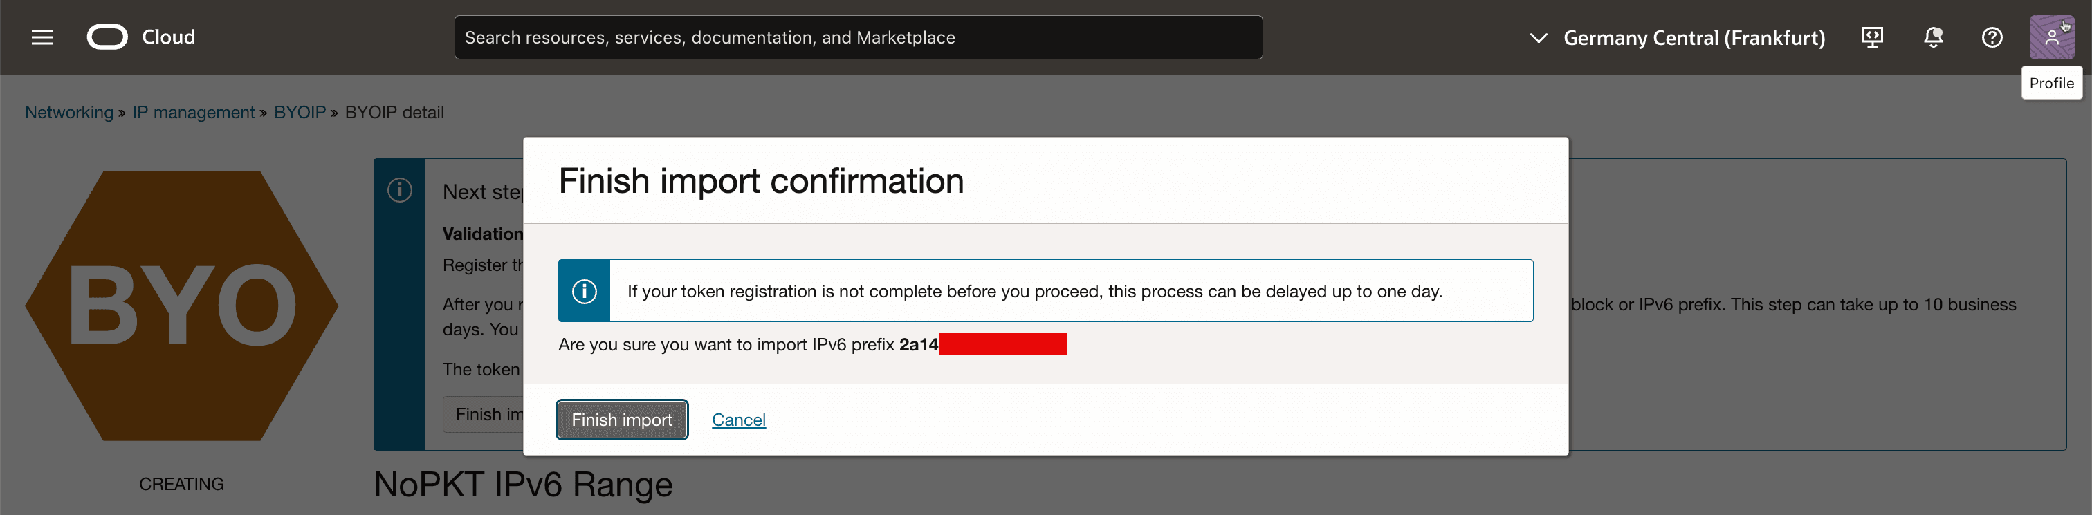Image resolution: width=2092 pixels, height=515 pixels.
Task: Open IP management breadcrumb link
Action: pyautogui.click(x=193, y=113)
